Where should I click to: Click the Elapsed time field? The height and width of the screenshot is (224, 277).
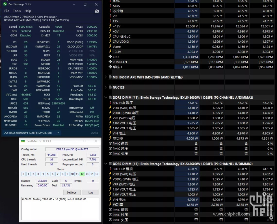coord(42,181)
